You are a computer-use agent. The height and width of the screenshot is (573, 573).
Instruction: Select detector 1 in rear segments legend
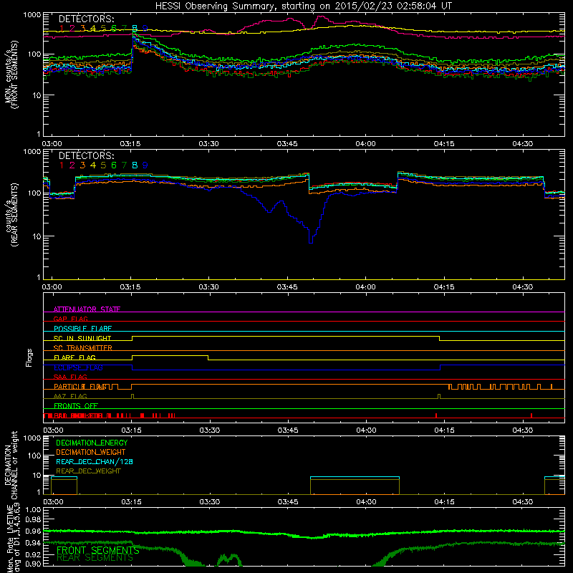(62, 165)
